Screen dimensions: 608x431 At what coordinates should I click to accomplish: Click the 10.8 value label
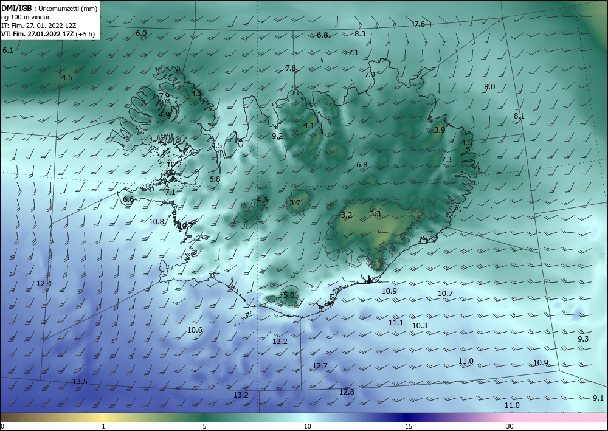tap(157, 222)
